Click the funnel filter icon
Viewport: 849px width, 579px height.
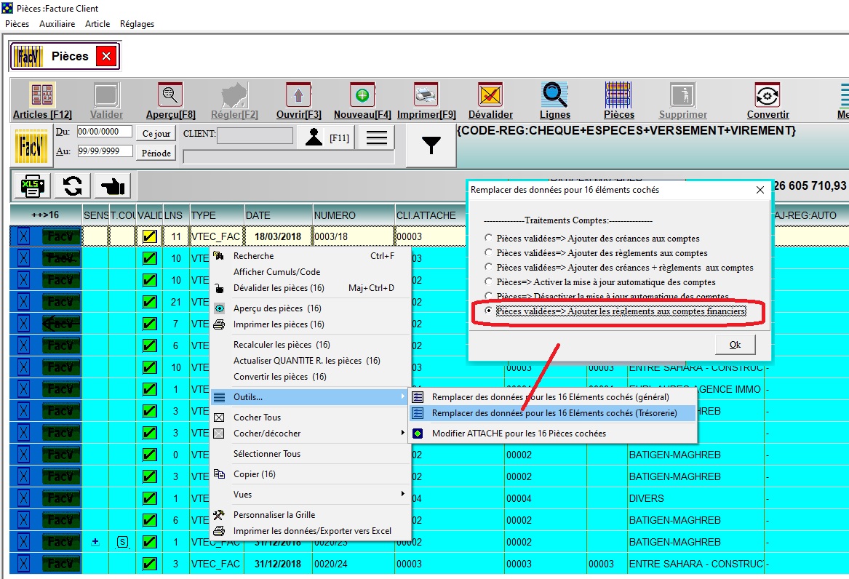[x=431, y=145]
